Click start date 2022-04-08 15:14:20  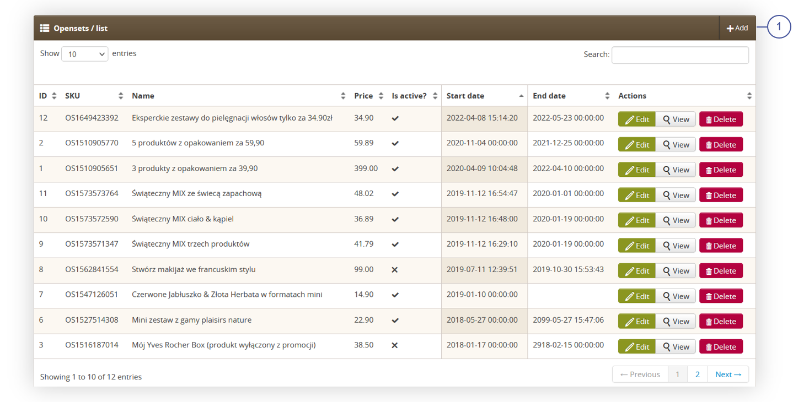[482, 118]
